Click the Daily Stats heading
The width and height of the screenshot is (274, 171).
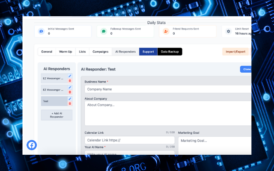click(x=156, y=23)
